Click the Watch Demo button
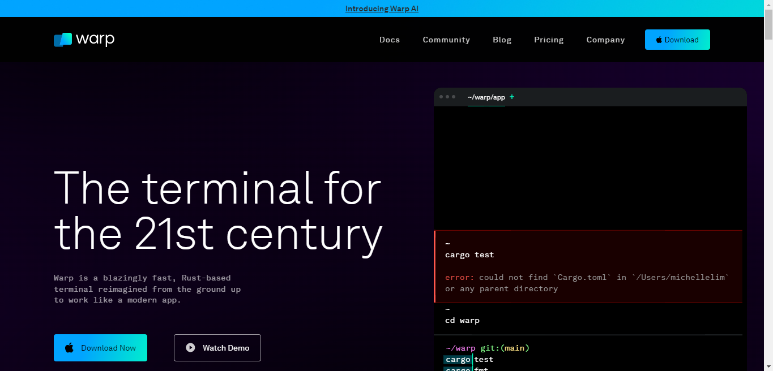Viewport: 773px width, 371px height. tap(217, 348)
